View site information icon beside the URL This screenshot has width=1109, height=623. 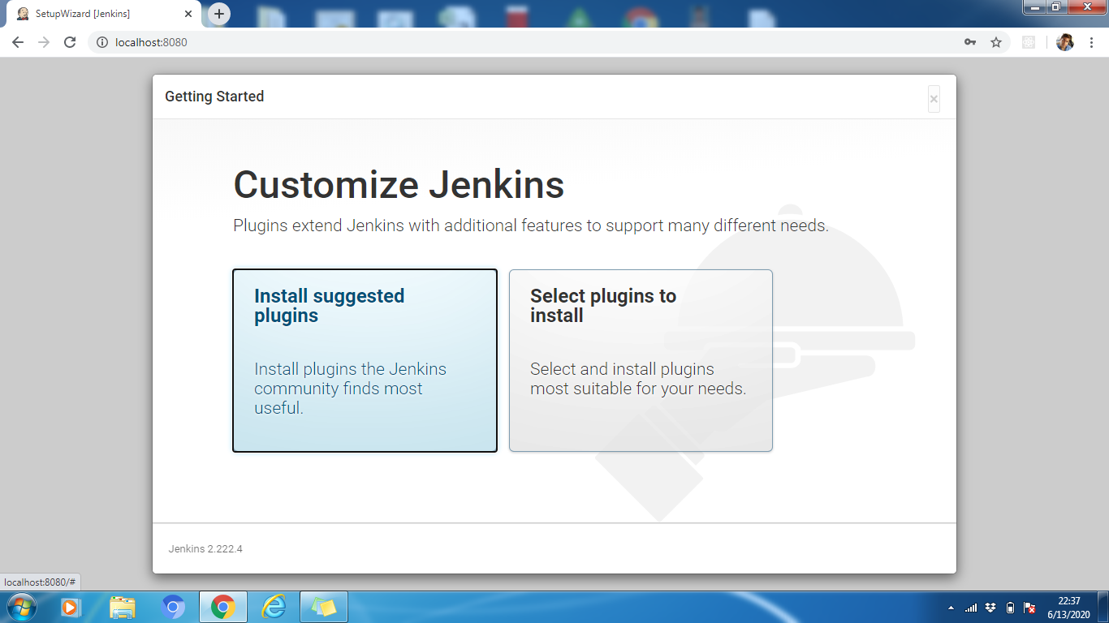click(x=102, y=42)
